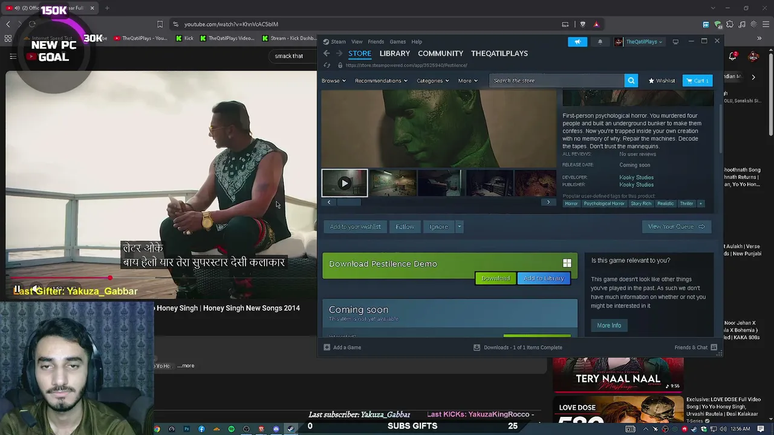The image size is (774, 435).
Task: Click Add to Library
Action: pos(544,279)
